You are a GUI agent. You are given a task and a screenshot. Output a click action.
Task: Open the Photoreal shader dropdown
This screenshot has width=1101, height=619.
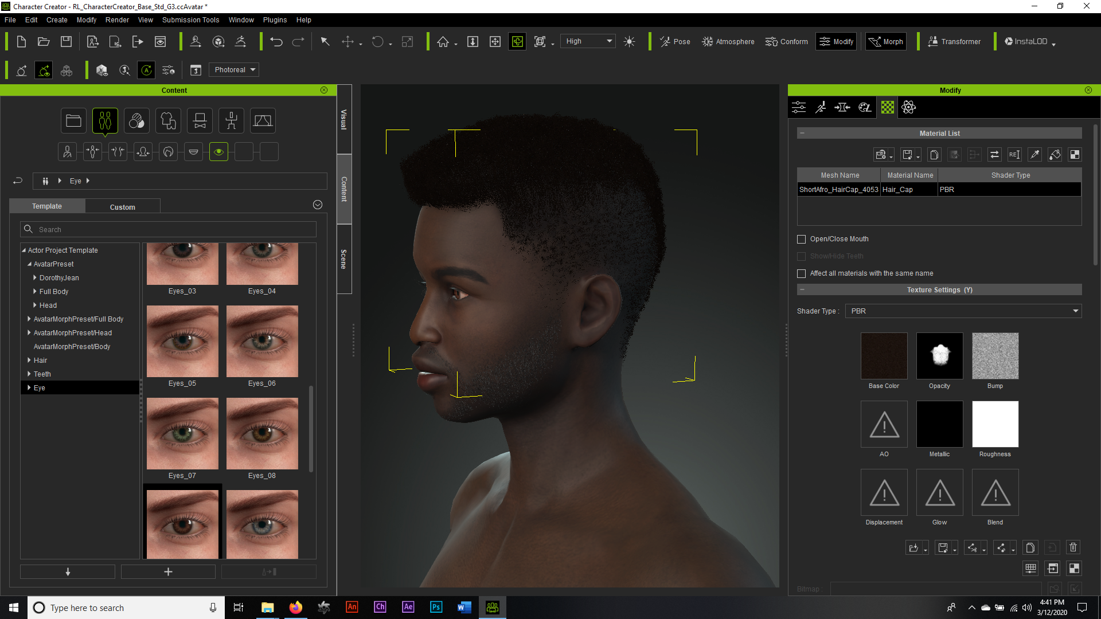tap(234, 70)
